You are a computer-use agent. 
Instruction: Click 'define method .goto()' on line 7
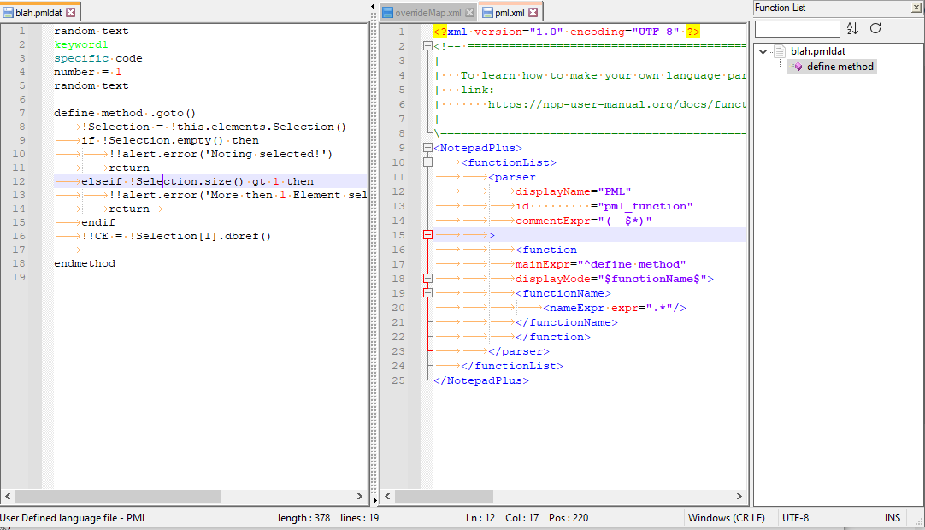click(125, 113)
